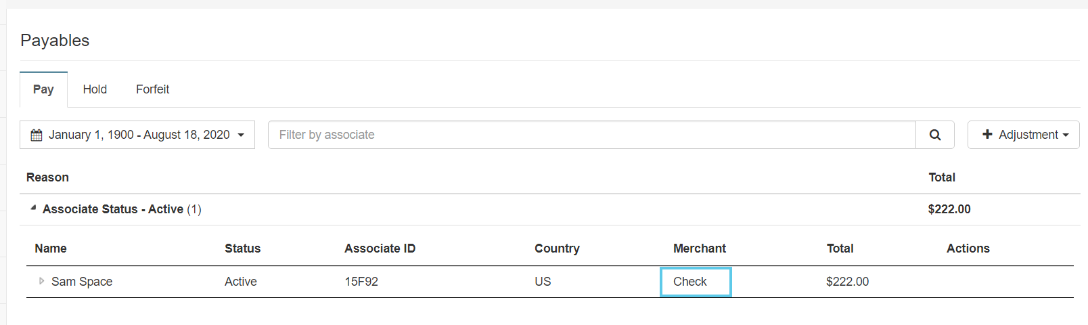Sort by the Name column header

[x=51, y=248]
